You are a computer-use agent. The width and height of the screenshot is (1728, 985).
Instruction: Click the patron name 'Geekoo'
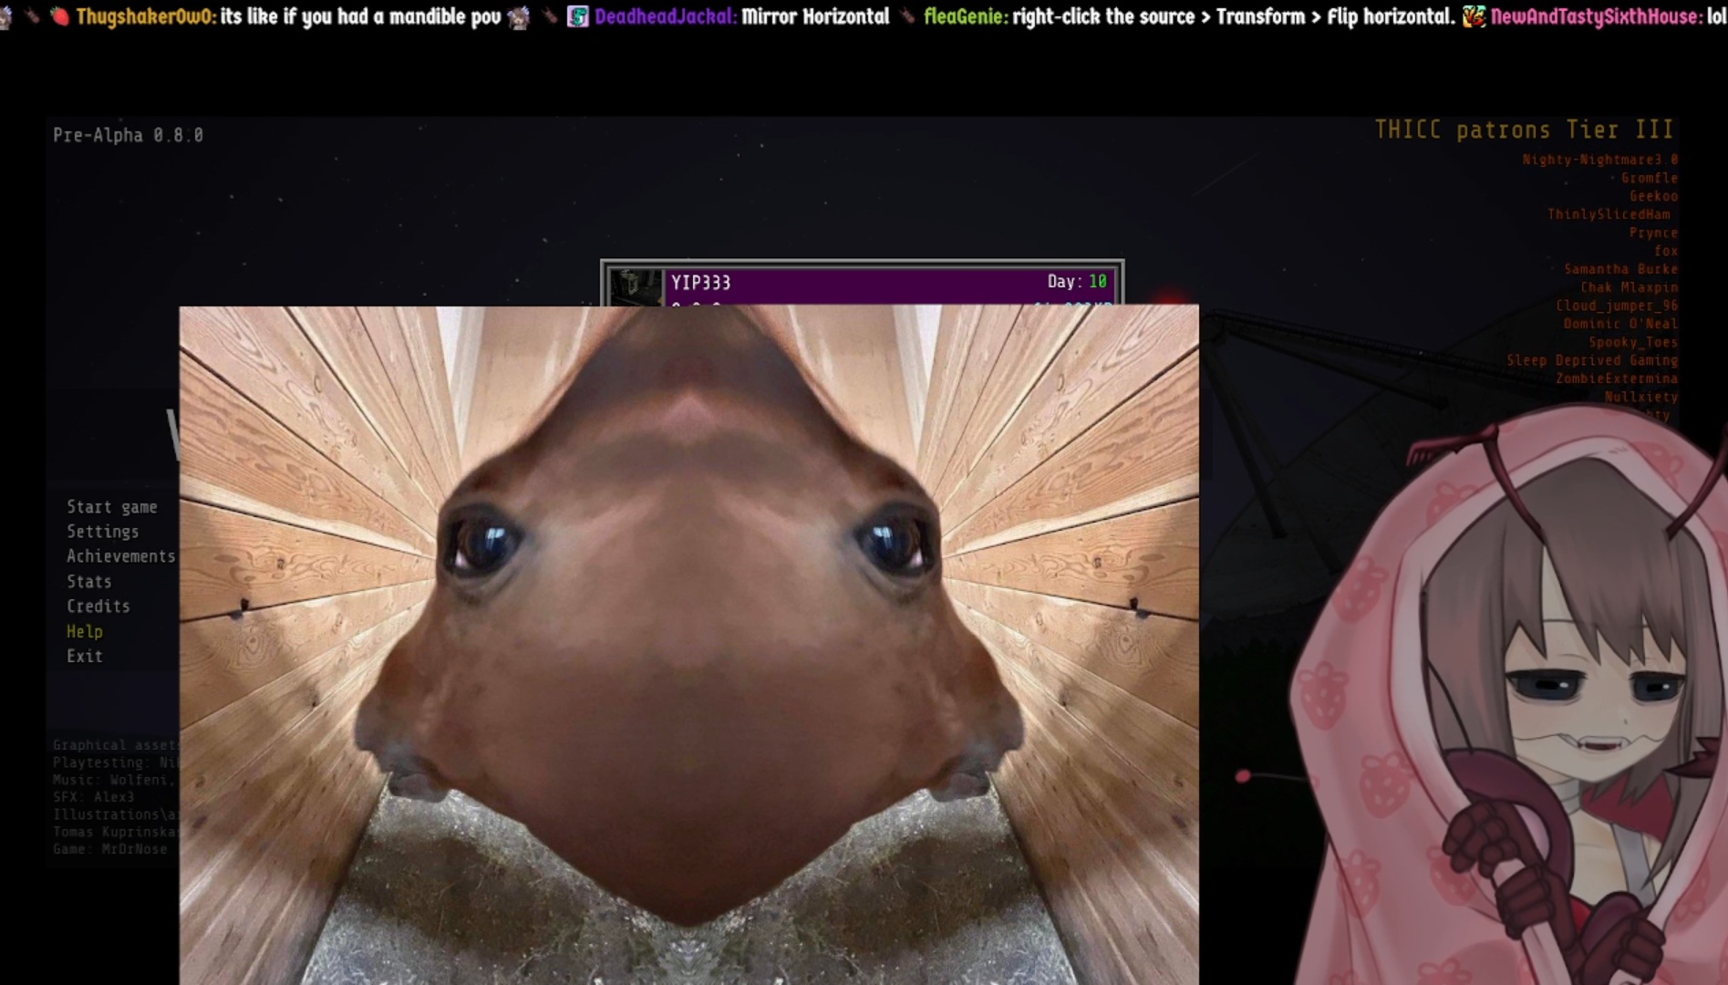1653,196
